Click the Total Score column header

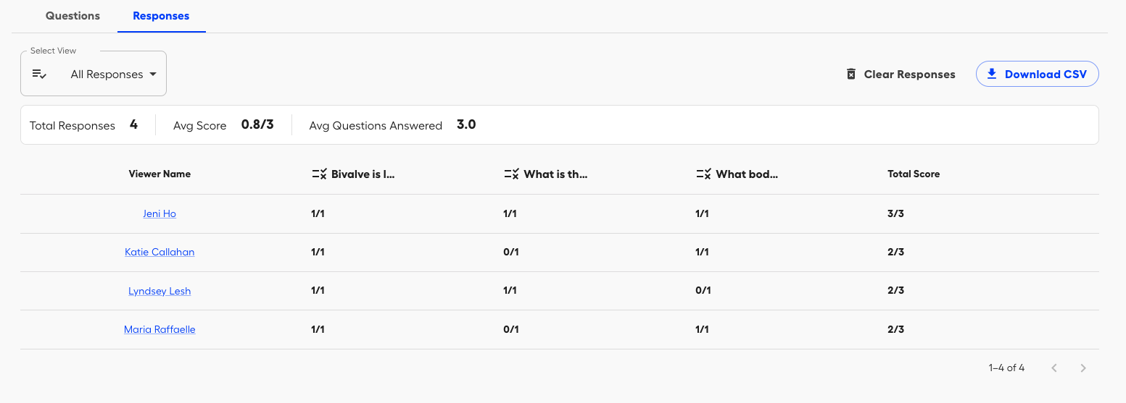[914, 174]
